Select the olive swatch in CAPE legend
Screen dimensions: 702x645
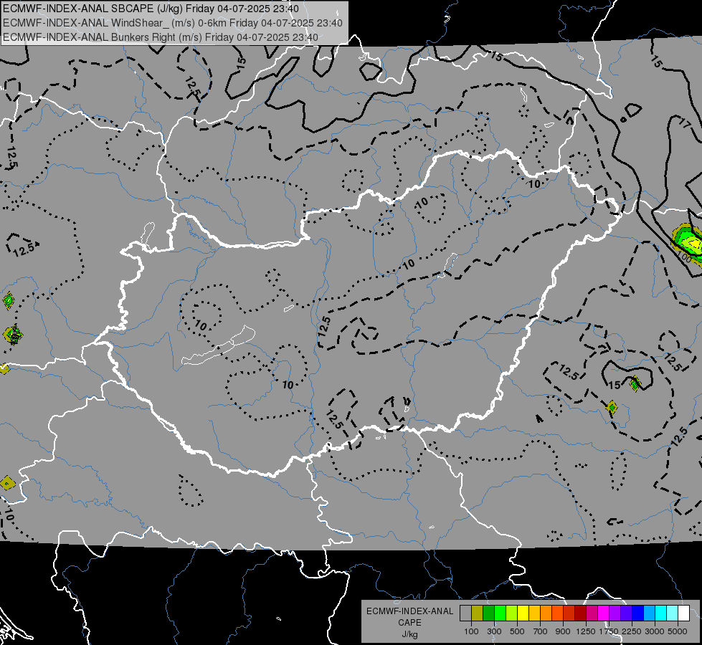coord(478,613)
